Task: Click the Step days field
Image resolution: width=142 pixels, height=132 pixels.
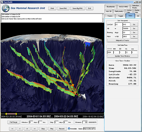Action: pyautogui.click(x=56, y=122)
